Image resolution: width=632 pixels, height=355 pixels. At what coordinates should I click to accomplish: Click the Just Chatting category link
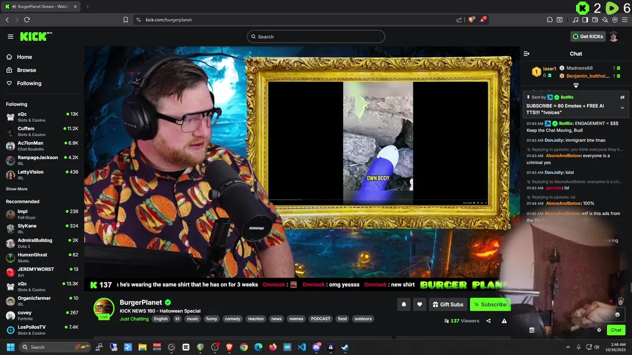tap(134, 319)
